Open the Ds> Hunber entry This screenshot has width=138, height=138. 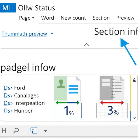click(x=18, y=111)
